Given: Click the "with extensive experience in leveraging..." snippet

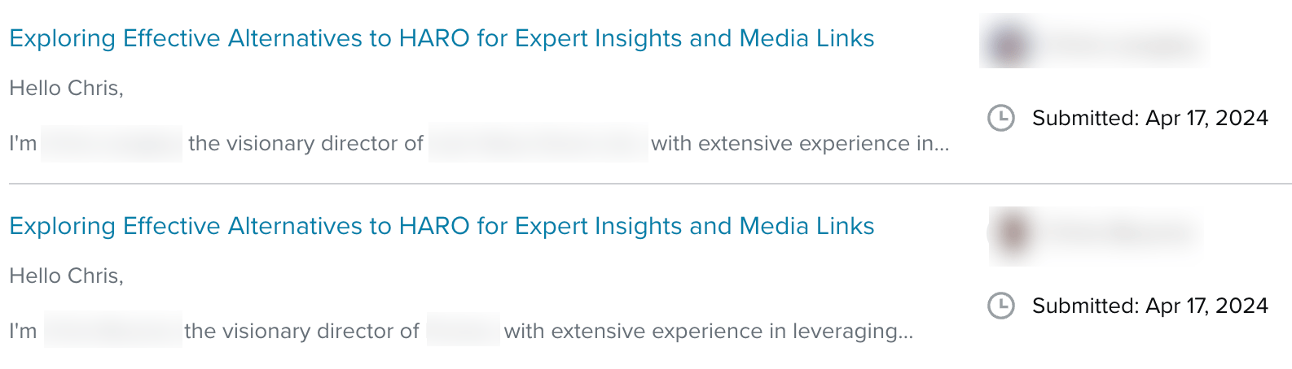Looking at the screenshot, I should (708, 332).
